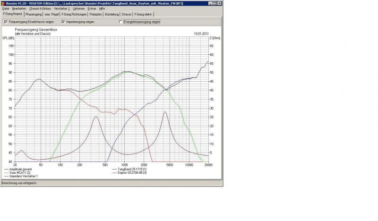Switch to the F-Gang Richtungen tab
This screenshot has height=221, width=378.
pos(74,15)
